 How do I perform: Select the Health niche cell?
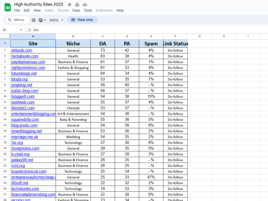[73, 56]
